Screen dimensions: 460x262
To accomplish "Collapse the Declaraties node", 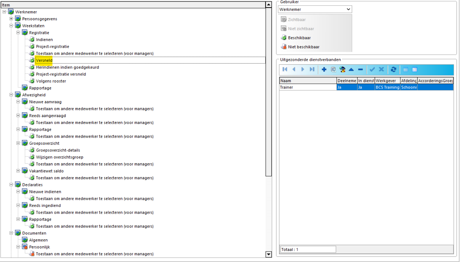I will [11, 185].
